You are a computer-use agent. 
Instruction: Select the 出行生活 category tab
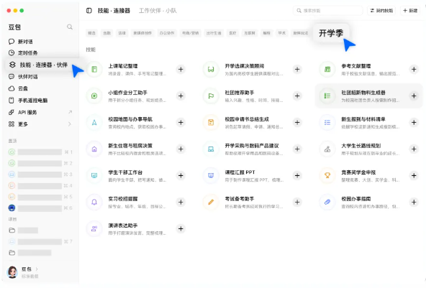[x=214, y=33]
